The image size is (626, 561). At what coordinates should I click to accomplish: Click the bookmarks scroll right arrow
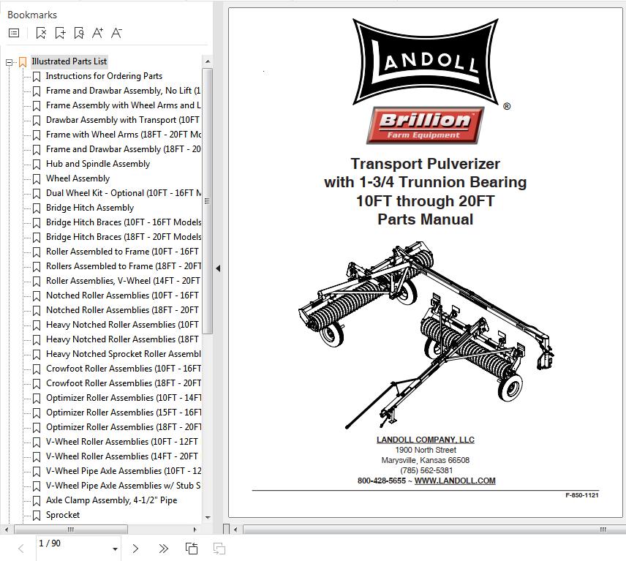[195, 530]
